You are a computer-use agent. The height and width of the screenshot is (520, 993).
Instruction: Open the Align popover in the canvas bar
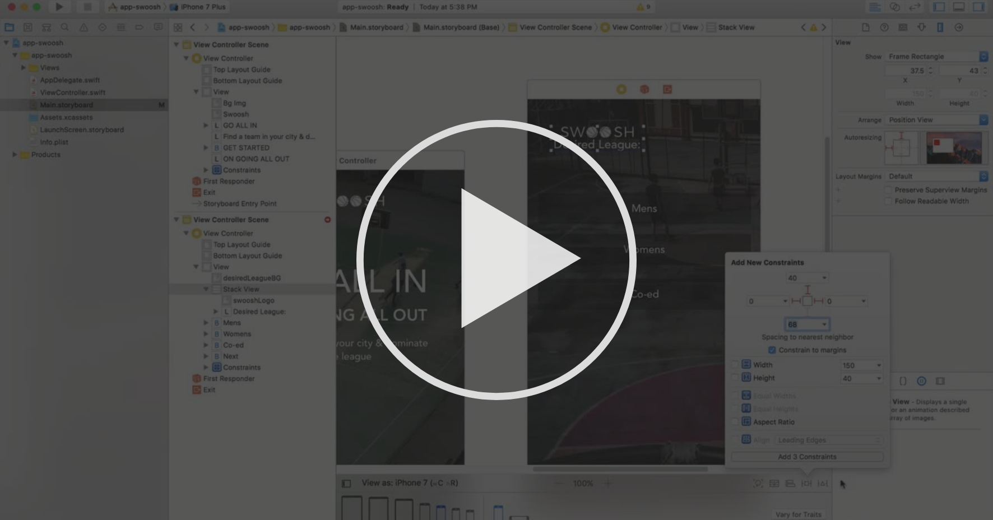(791, 483)
